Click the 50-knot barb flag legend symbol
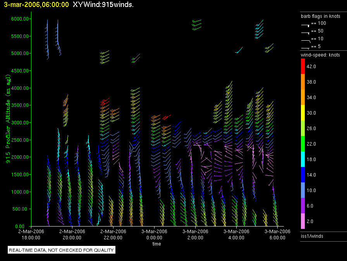 tap(306, 32)
